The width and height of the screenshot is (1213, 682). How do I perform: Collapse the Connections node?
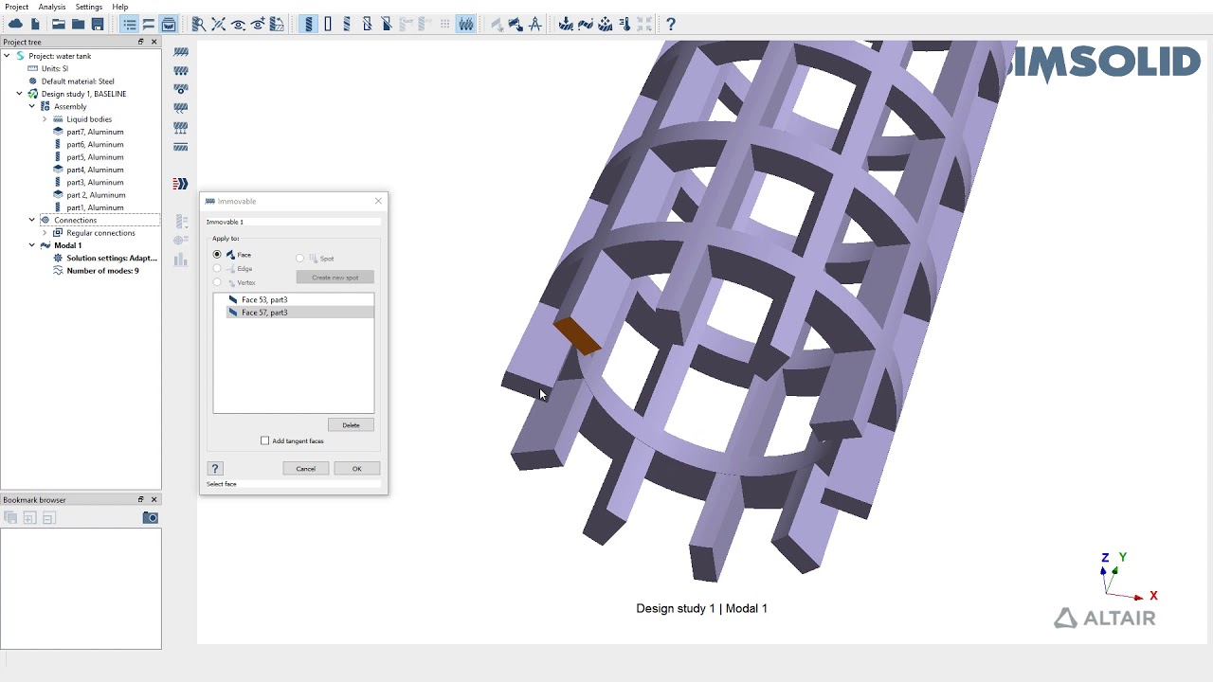click(x=31, y=220)
